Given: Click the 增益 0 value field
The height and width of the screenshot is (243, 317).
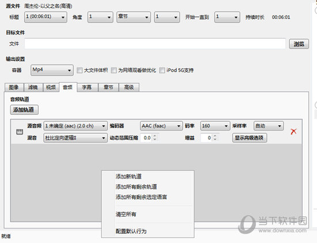Looking at the screenshot, I should click(206, 138).
